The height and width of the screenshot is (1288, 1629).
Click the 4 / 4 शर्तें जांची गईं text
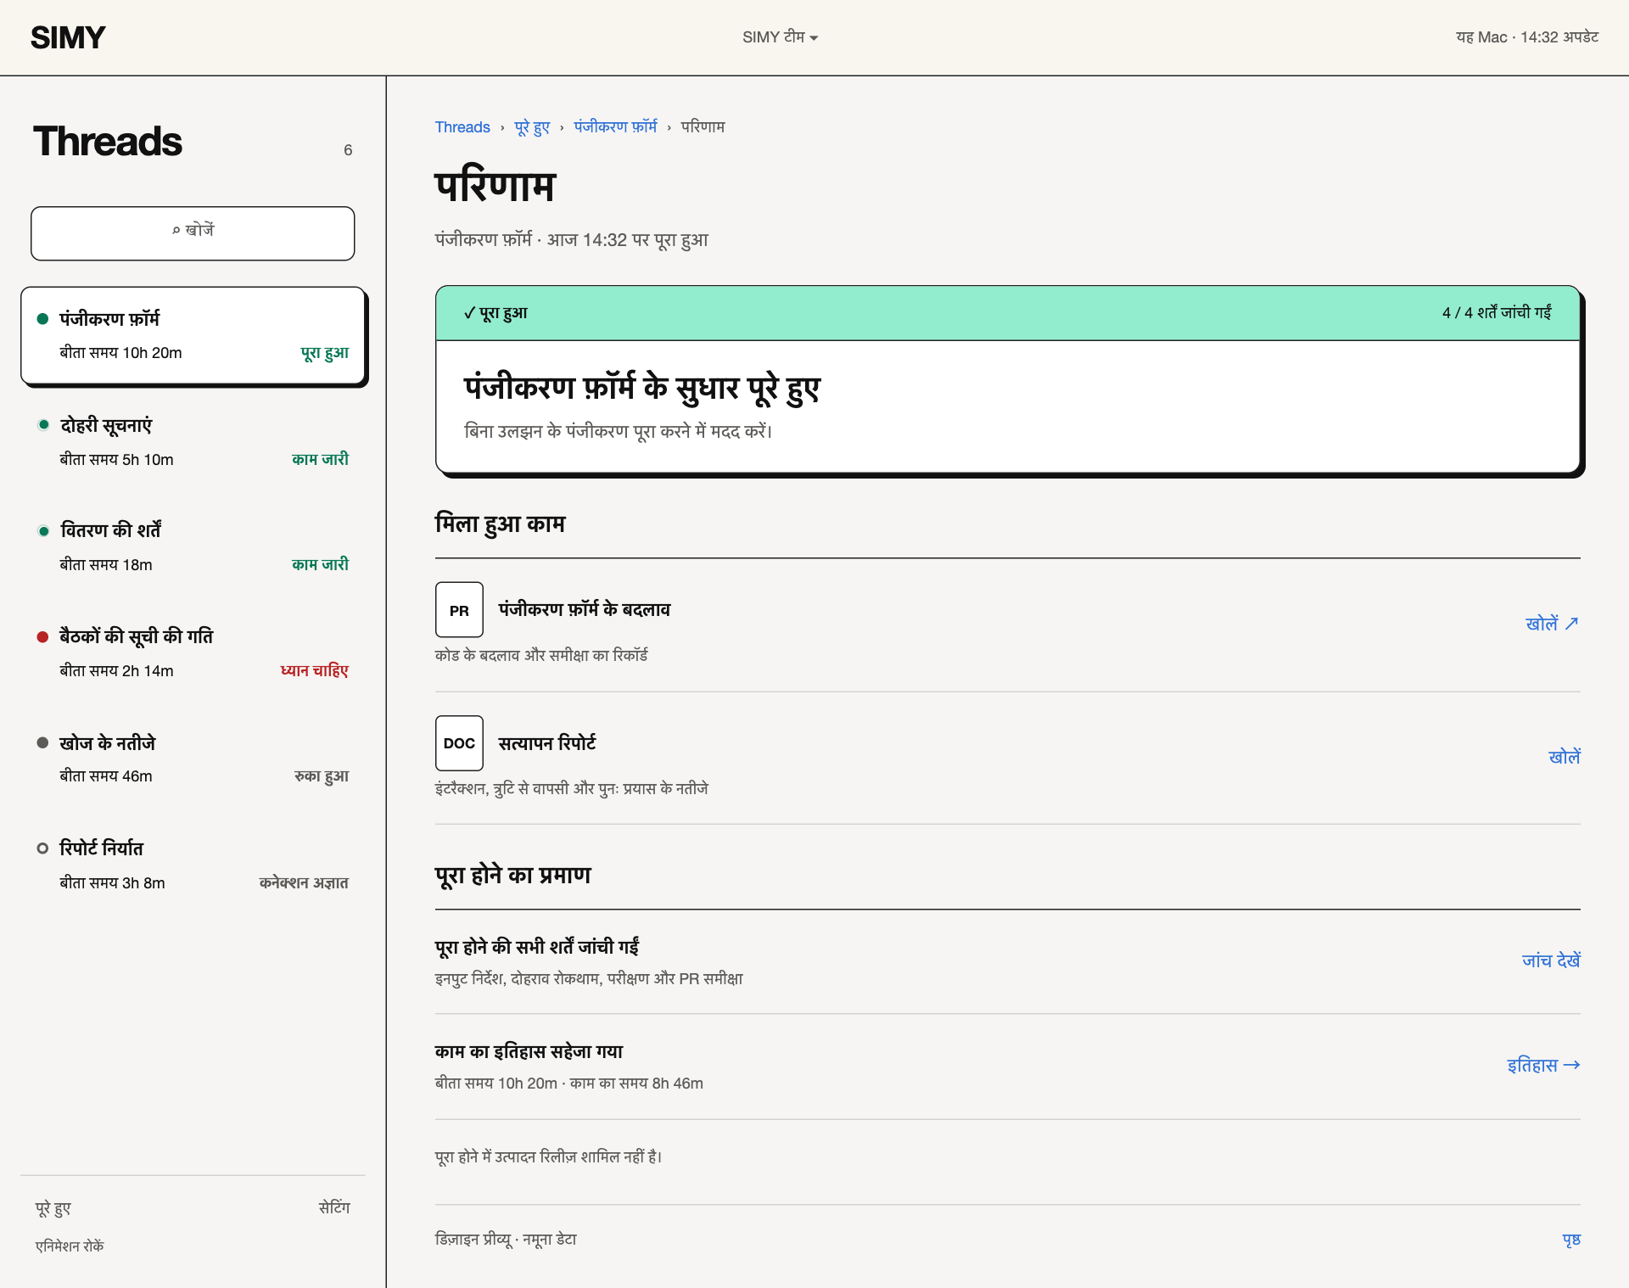coord(1497,313)
